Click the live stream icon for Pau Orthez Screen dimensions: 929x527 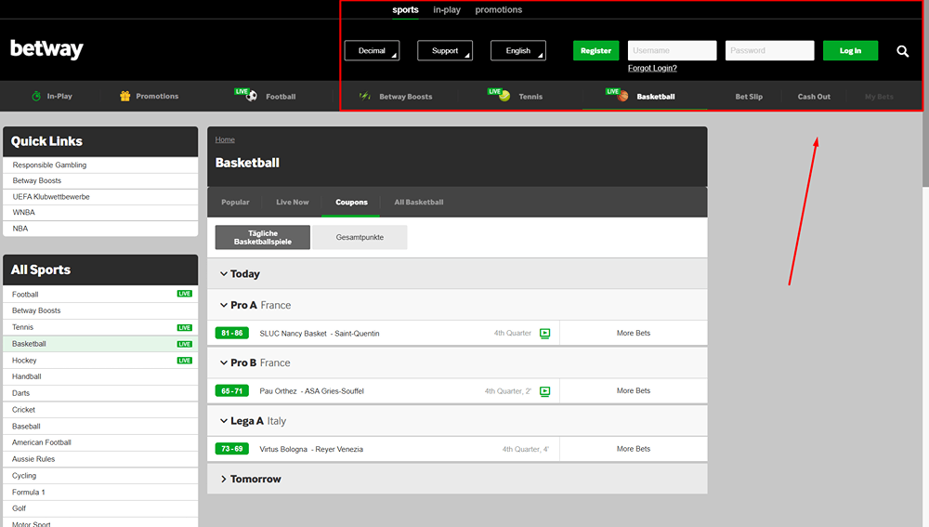coord(545,391)
